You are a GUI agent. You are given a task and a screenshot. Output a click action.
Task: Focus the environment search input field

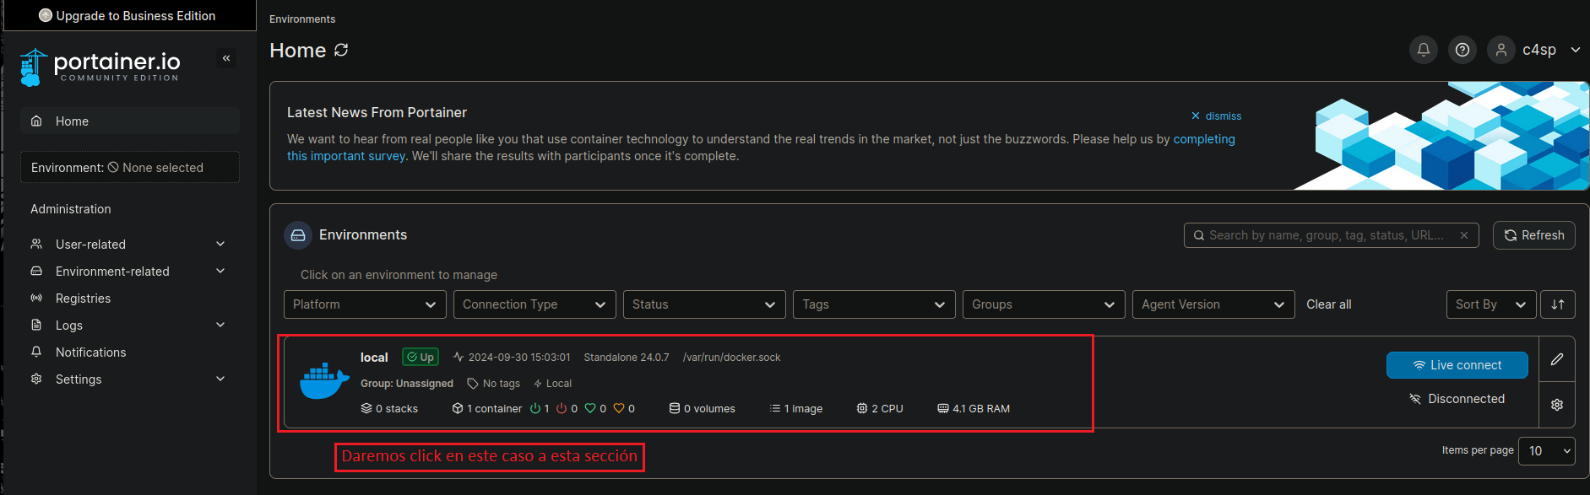[1326, 235]
